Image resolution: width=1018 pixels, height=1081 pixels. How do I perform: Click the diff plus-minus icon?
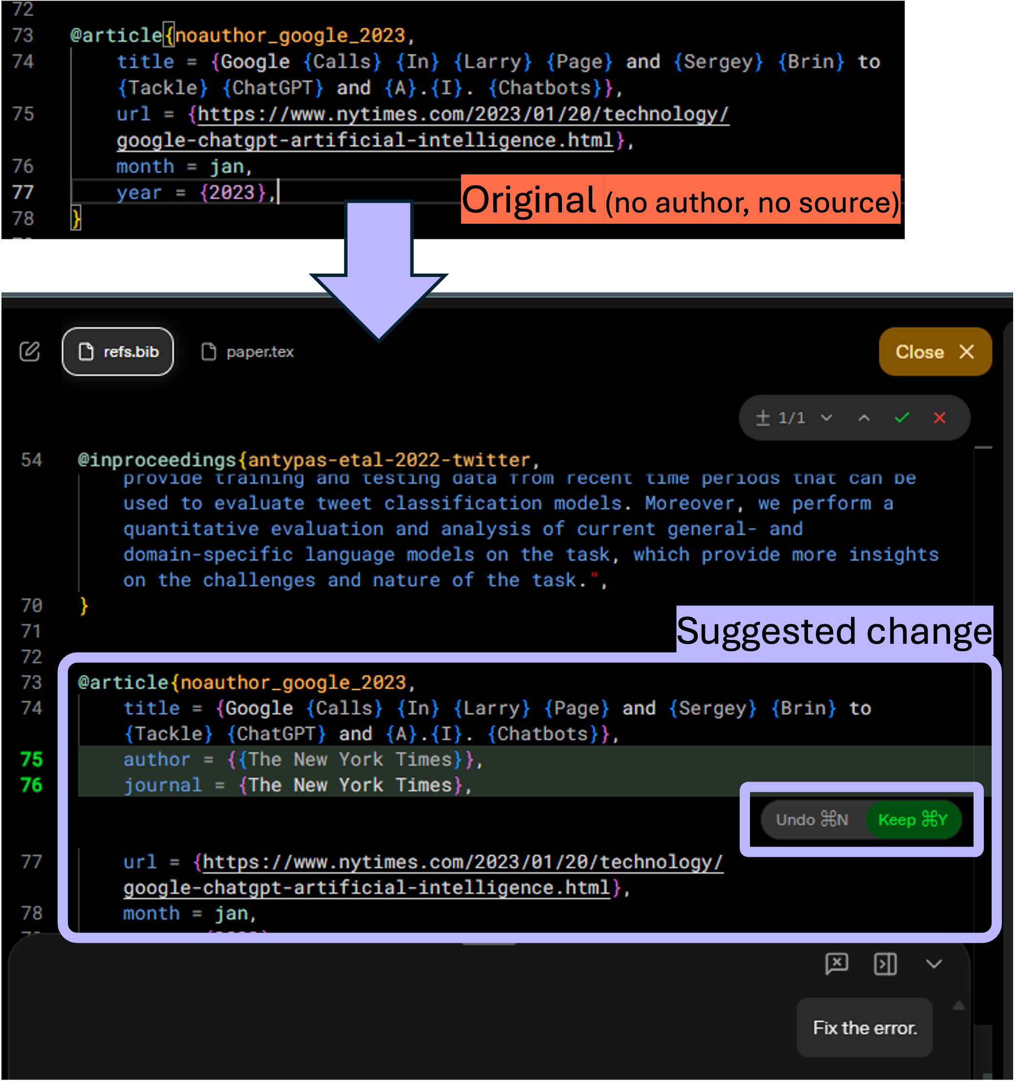coord(763,418)
